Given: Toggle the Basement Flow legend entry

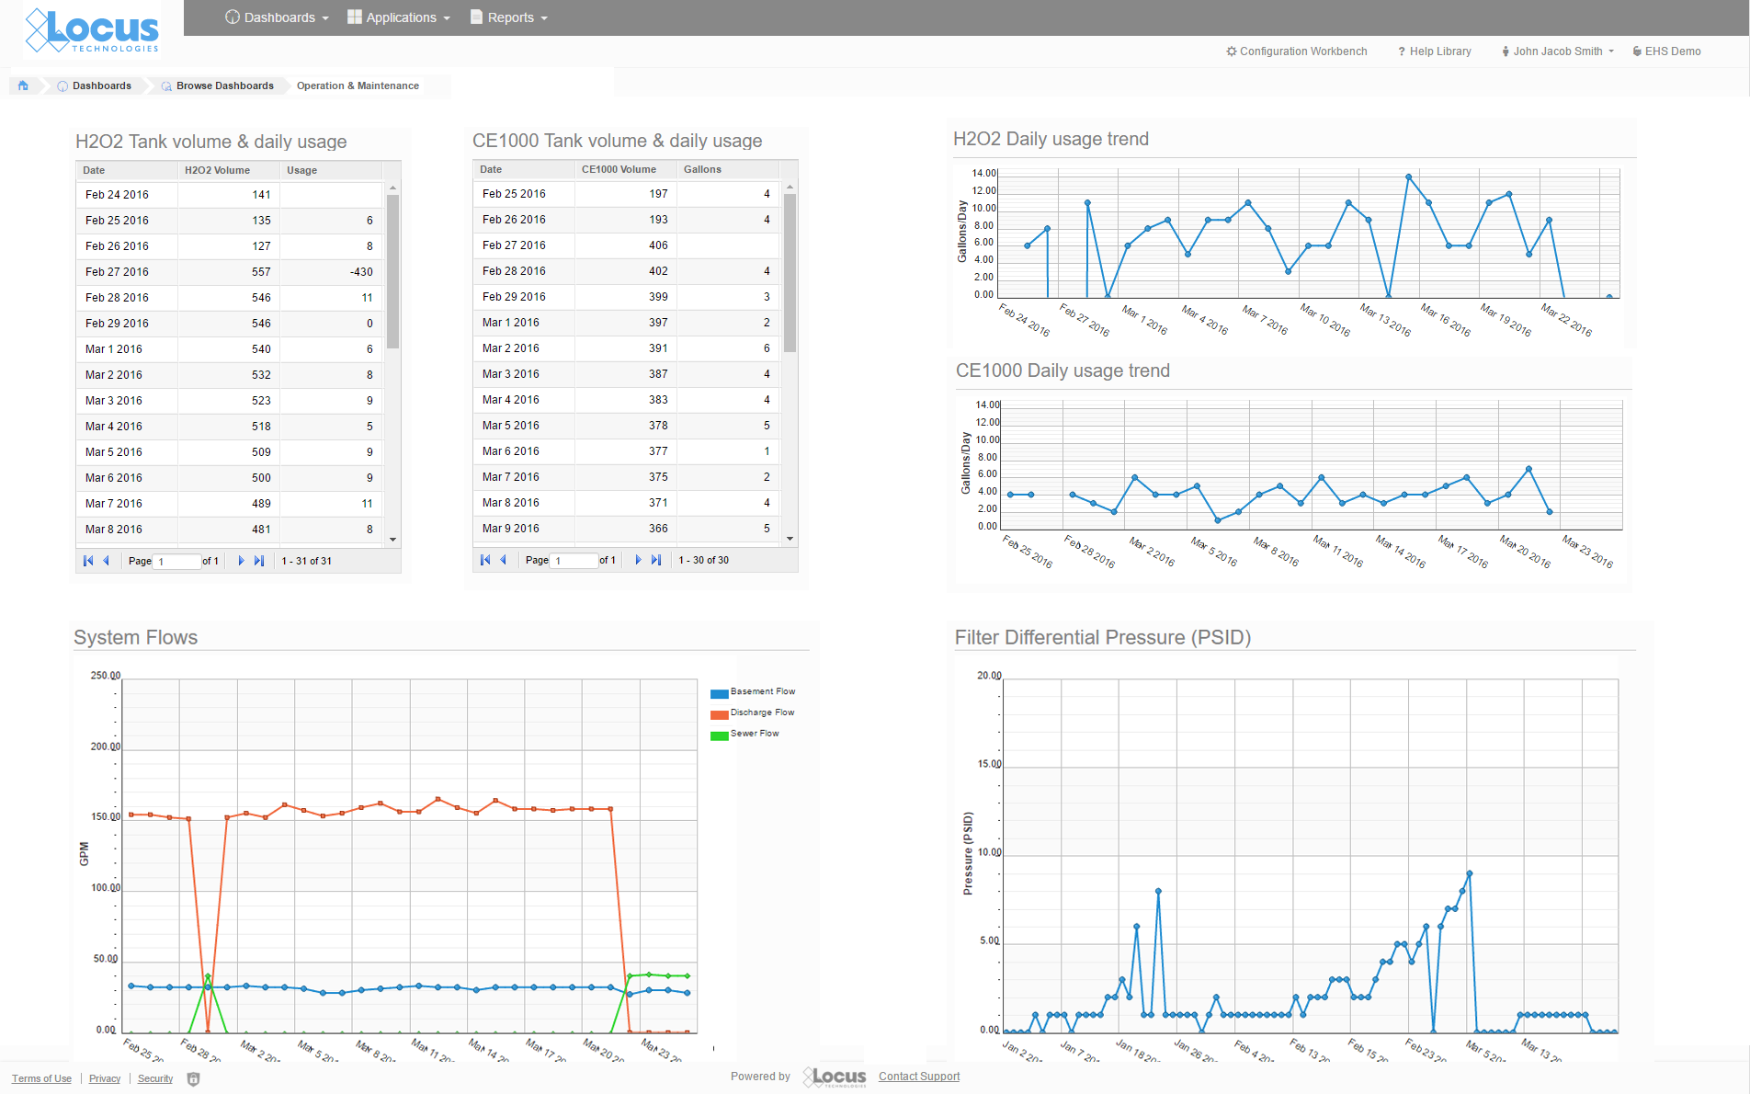Looking at the screenshot, I should pyautogui.click(x=755, y=691).
